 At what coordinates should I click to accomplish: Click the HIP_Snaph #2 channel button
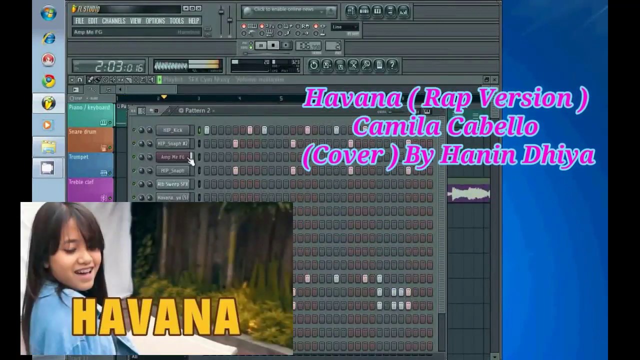click(172, 143)
